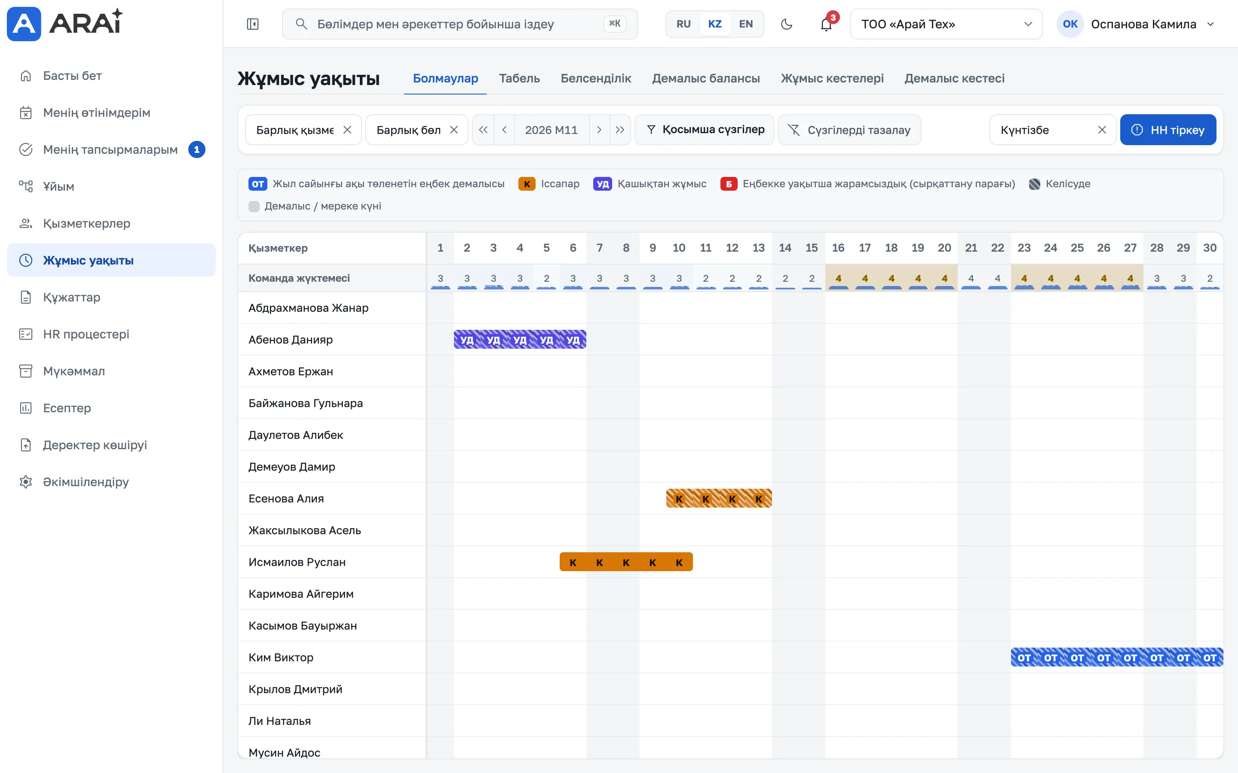Jump forward a year double arrow
The width and height of the screenshot is (1238, 773).
[620, 130]
